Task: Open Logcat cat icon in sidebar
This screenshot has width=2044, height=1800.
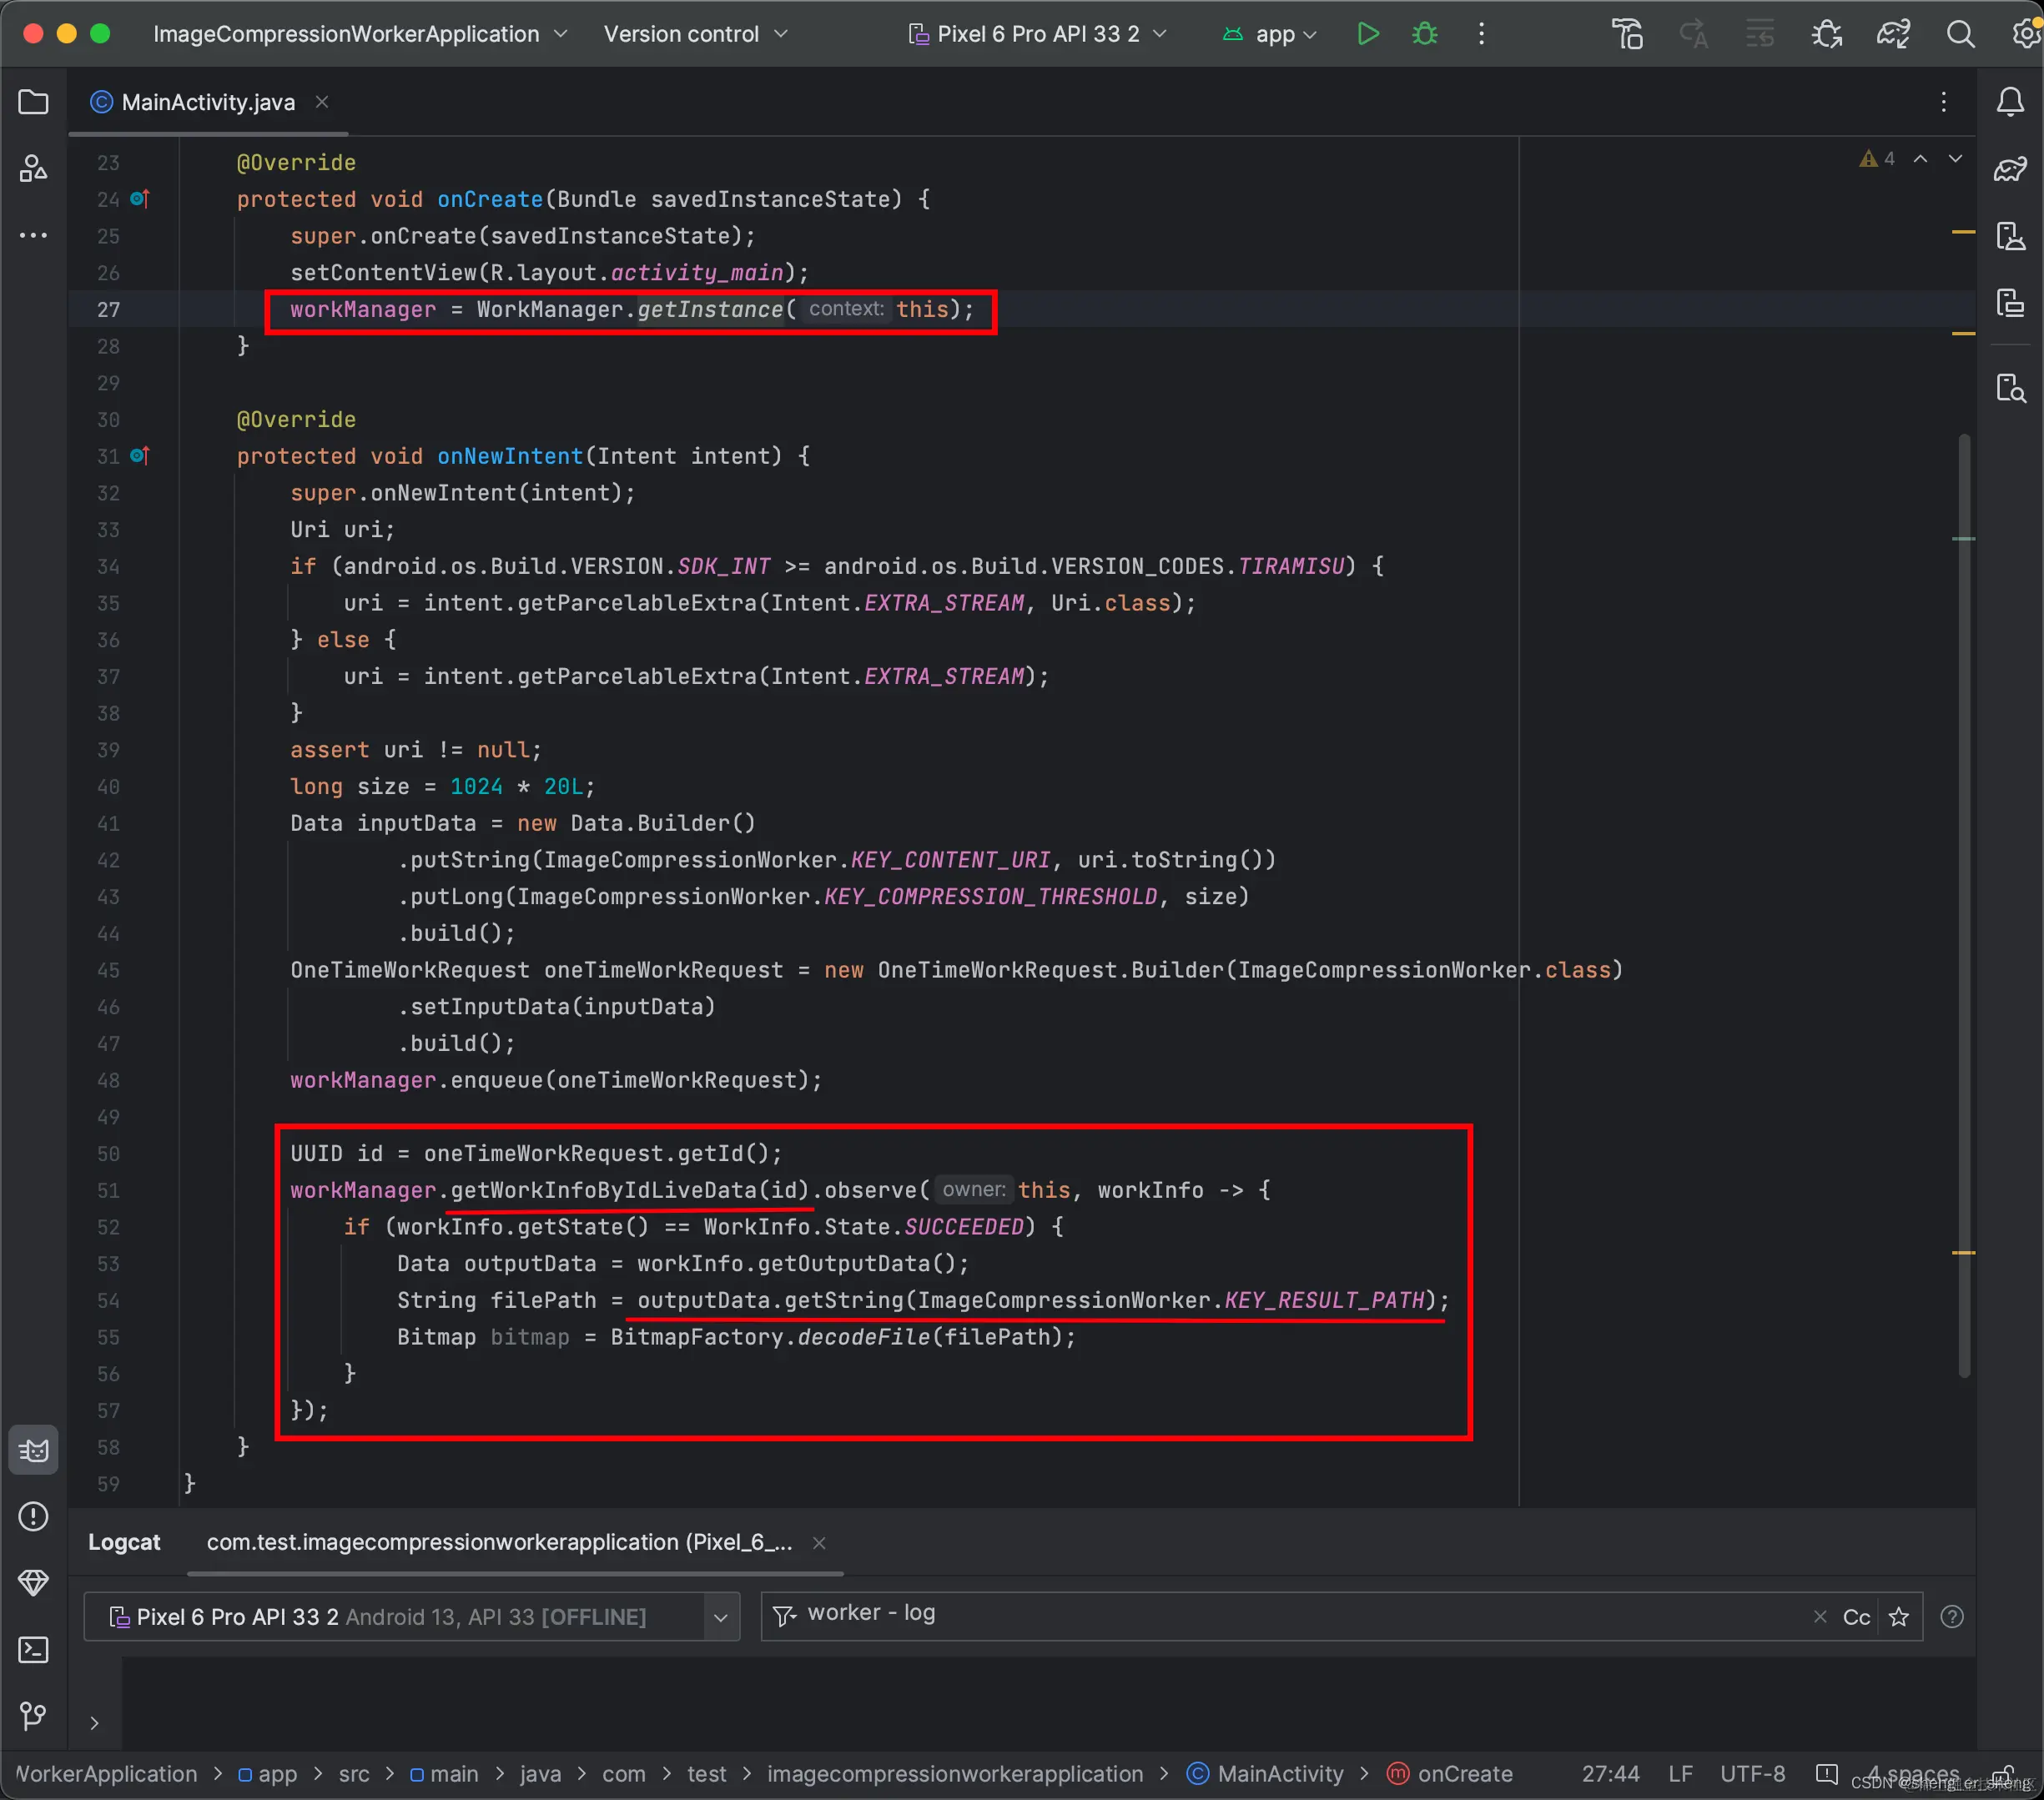Action: pos(33,1450)
